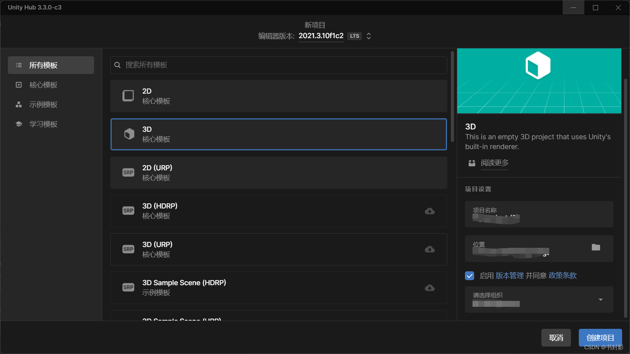This screenshot has height=354, width=630.
Task: Click the 示例模板 blocks icon
Action: 19,104
